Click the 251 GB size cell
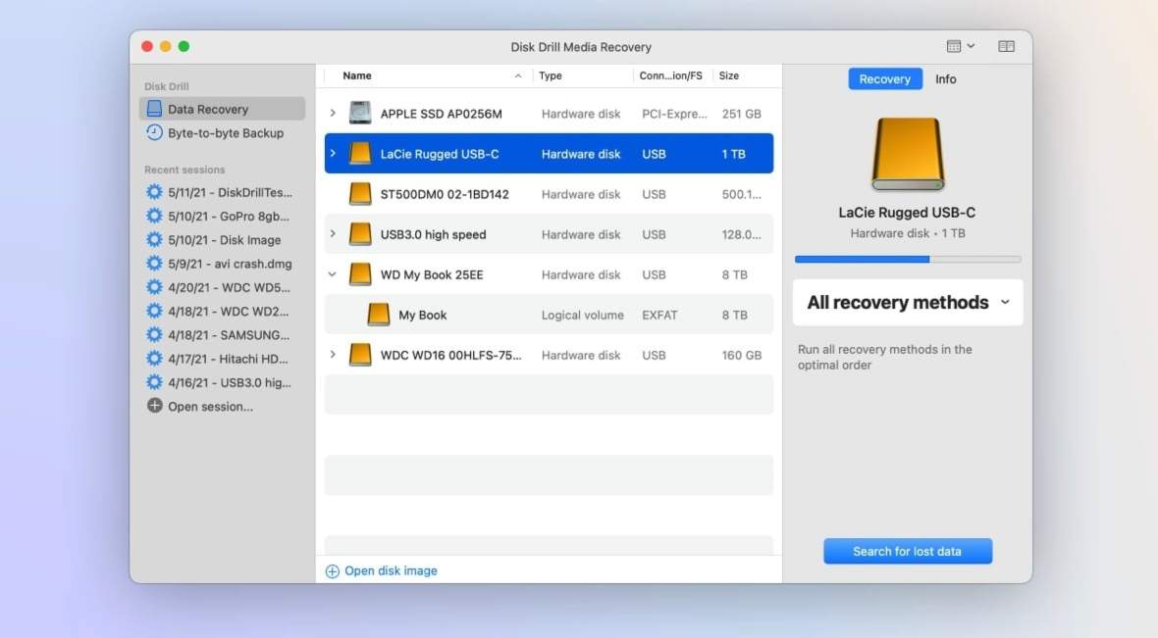 (742, 114)
